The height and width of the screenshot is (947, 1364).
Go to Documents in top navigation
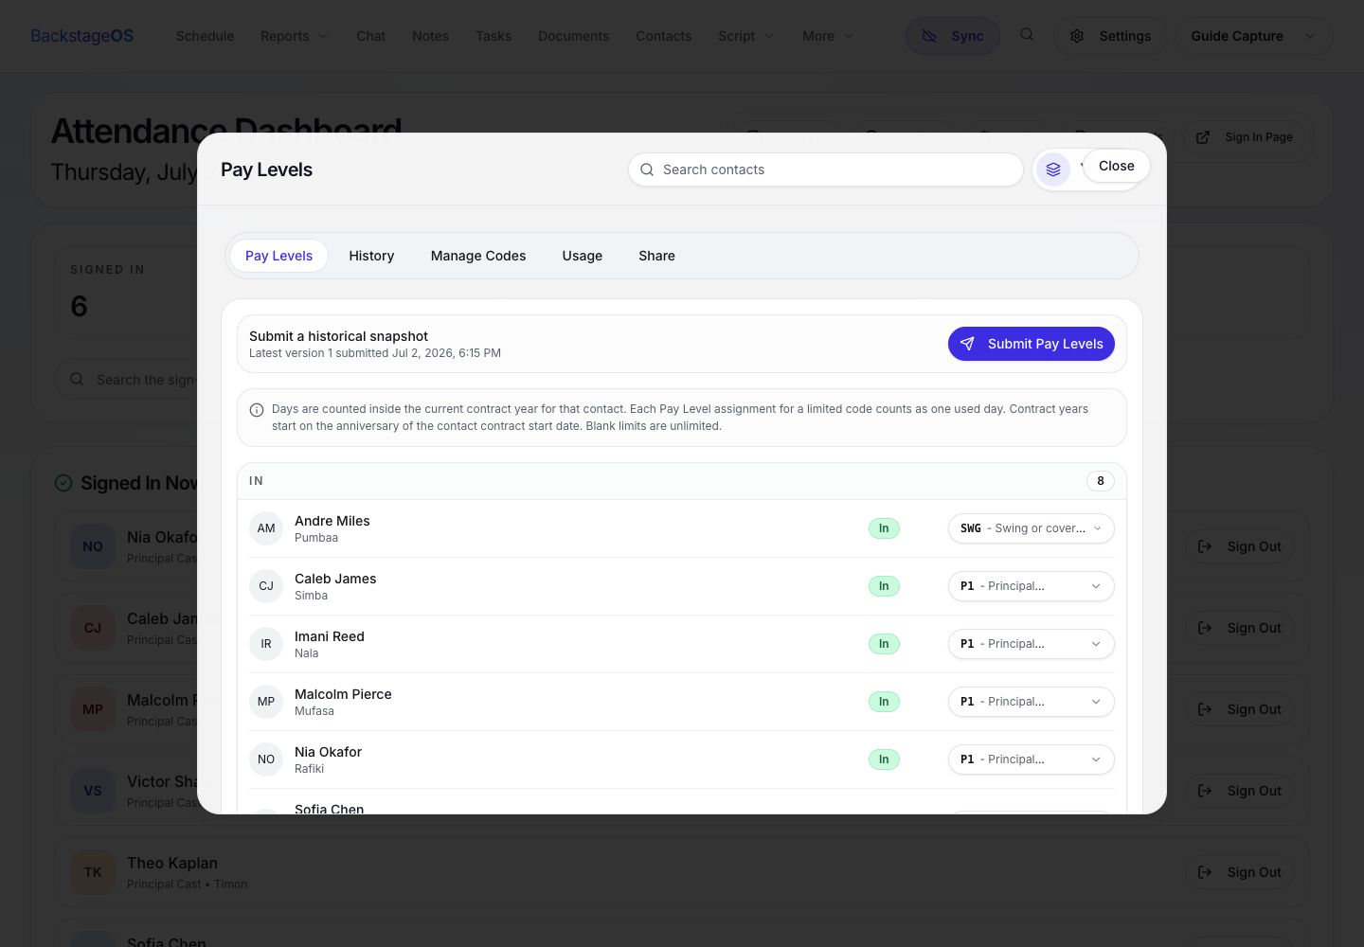(574, 36)
